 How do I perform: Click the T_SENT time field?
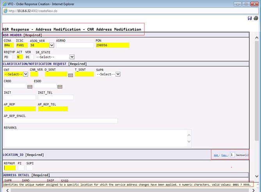pos(84,74)
